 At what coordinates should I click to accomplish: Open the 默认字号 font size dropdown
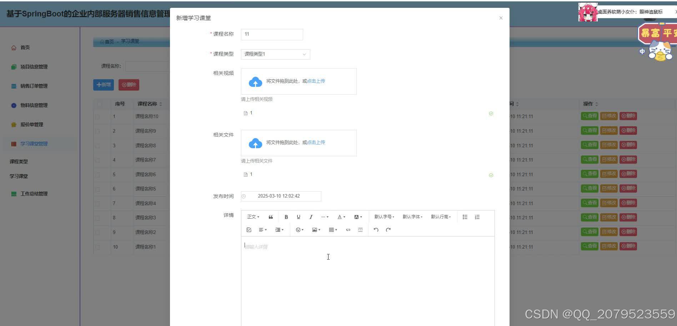click(x=384, y=217)
